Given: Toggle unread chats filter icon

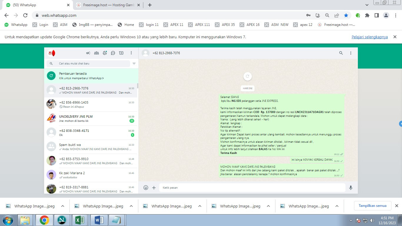Looking at the screenshot, I should tap(134, 64).
